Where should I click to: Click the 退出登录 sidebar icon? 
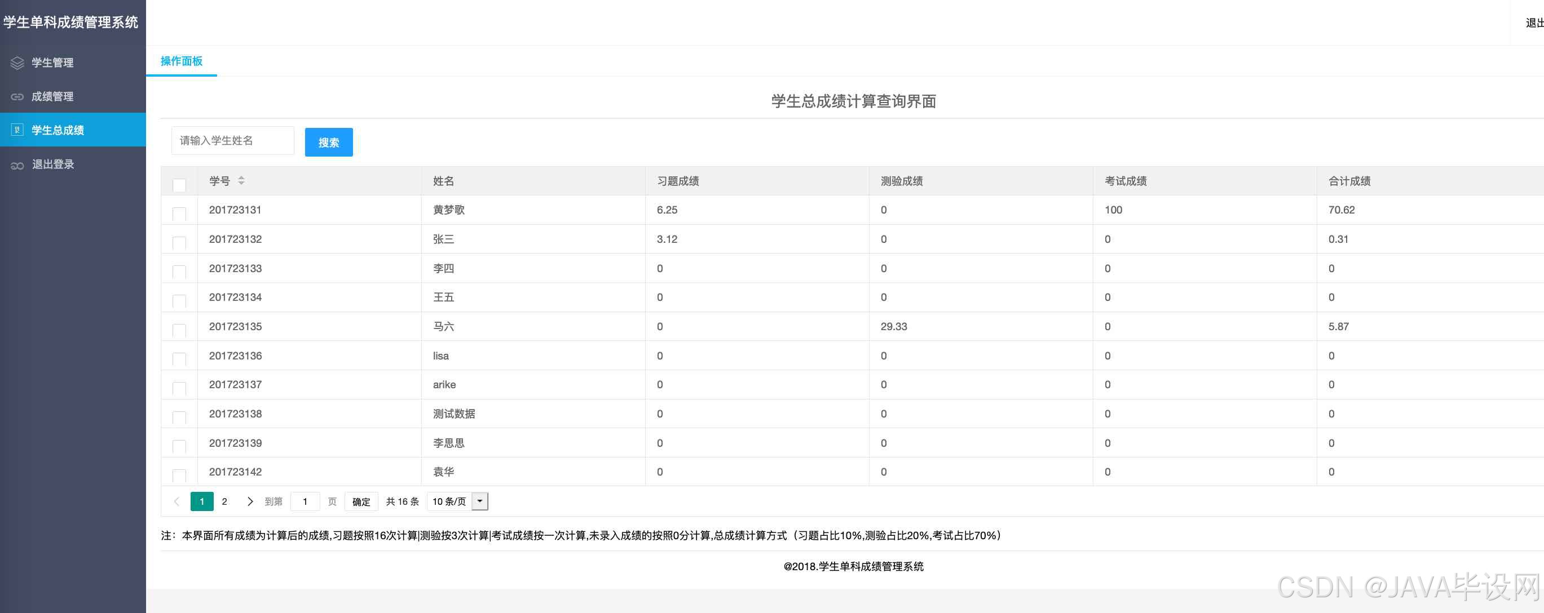[17, 165]
